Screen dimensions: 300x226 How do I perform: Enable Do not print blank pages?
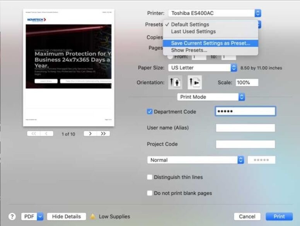(150, 193)
